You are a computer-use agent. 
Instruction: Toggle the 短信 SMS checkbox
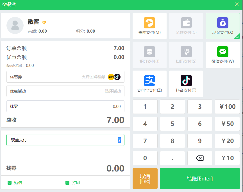pyautogui.click(x=10, y=183)
